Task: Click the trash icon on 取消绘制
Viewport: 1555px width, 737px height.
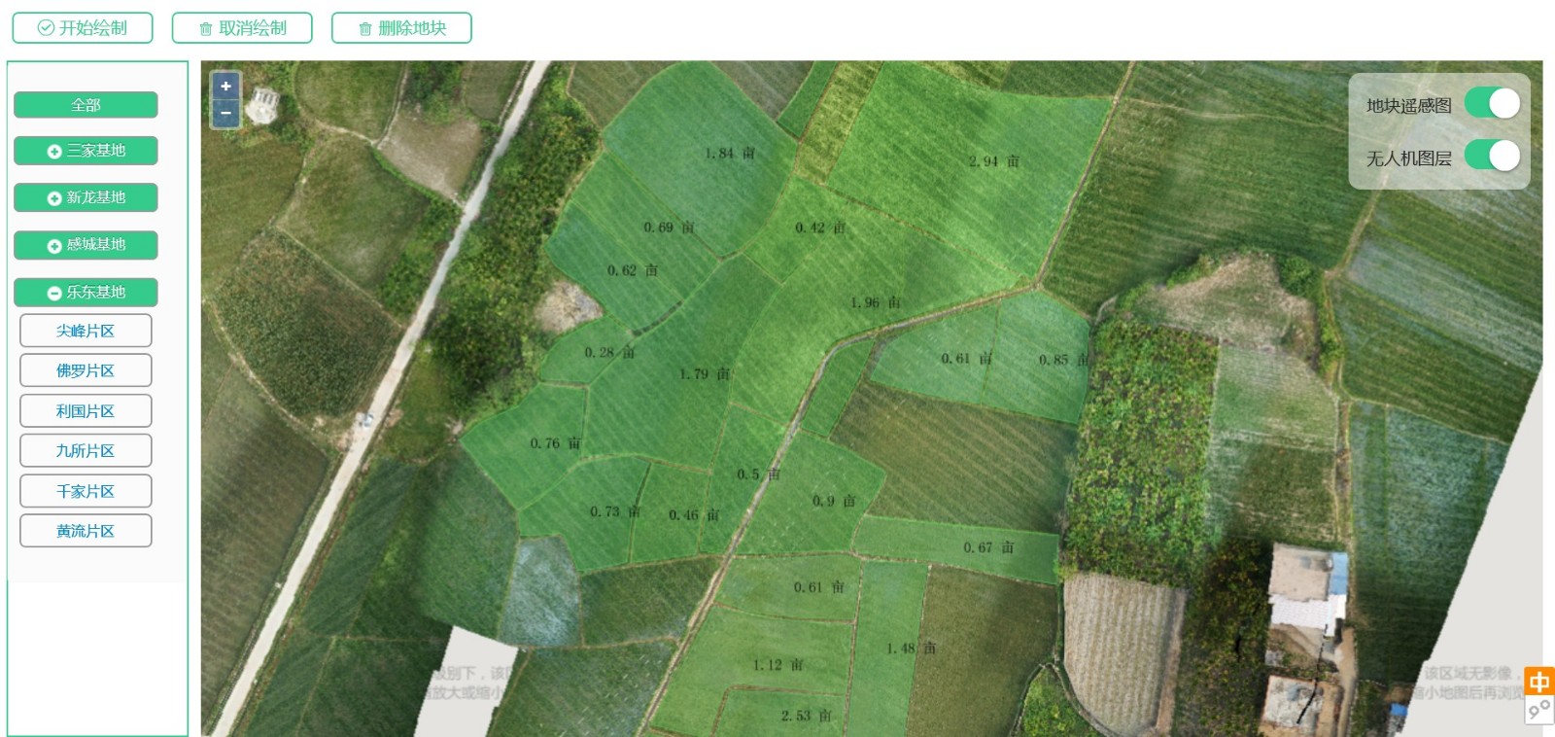Action: [206, 29]
